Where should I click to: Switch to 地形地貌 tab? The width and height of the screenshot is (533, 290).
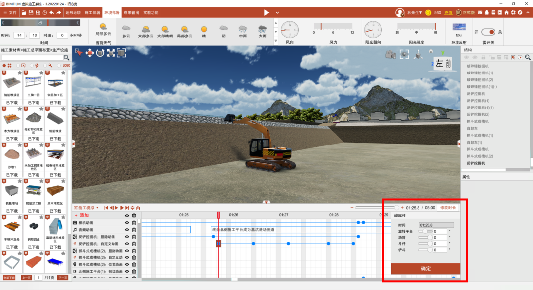point(73,12)
